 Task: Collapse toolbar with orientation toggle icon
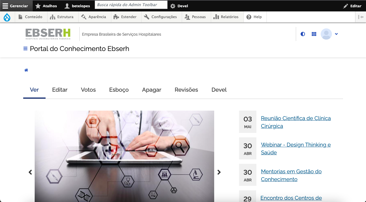pos(361,17)
